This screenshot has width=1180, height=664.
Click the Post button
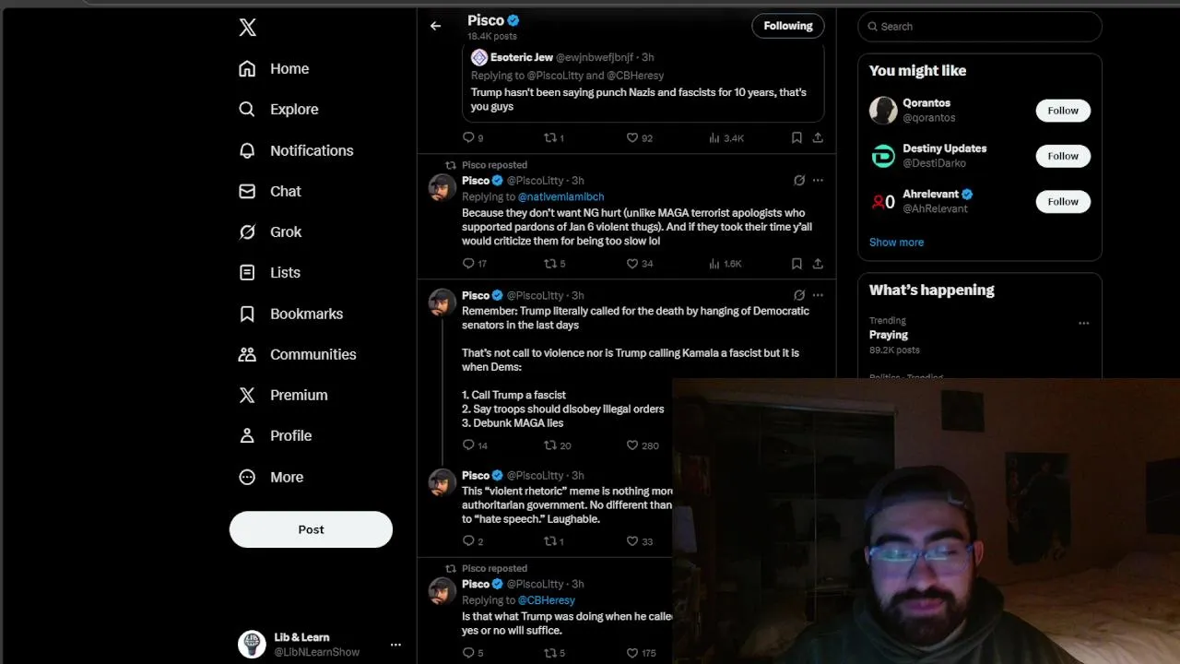(311, 529)
